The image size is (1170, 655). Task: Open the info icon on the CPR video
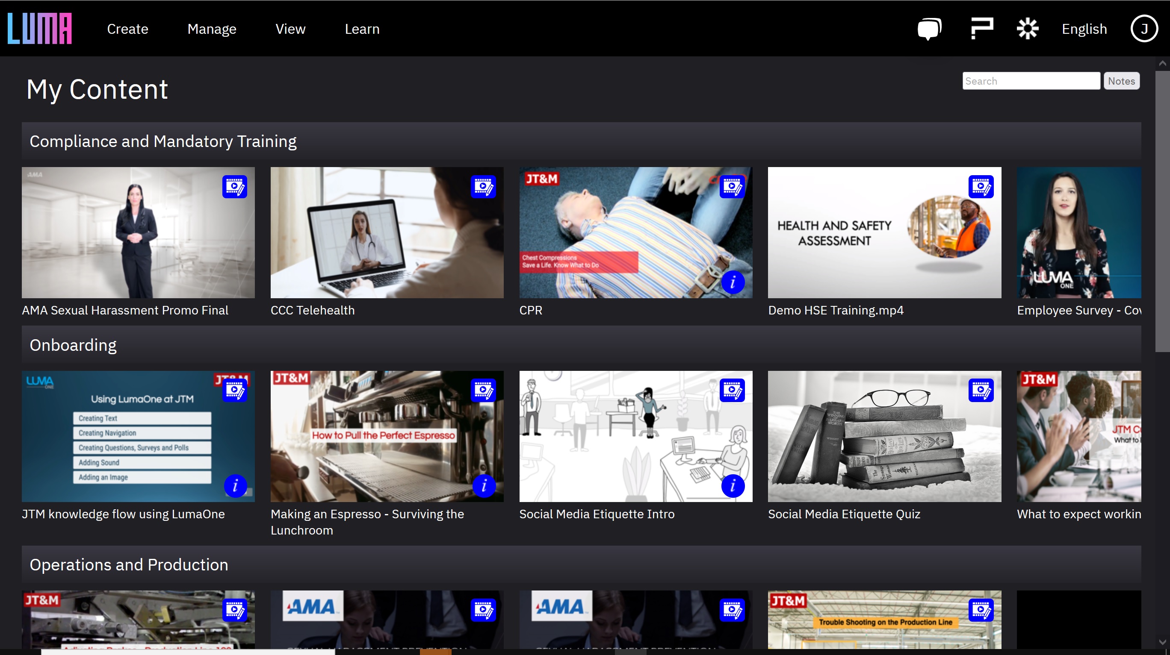pos(733,282)
